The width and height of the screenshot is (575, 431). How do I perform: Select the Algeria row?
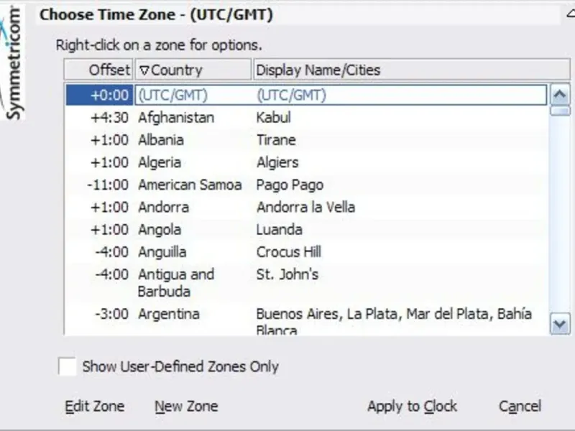coord(307,162)
